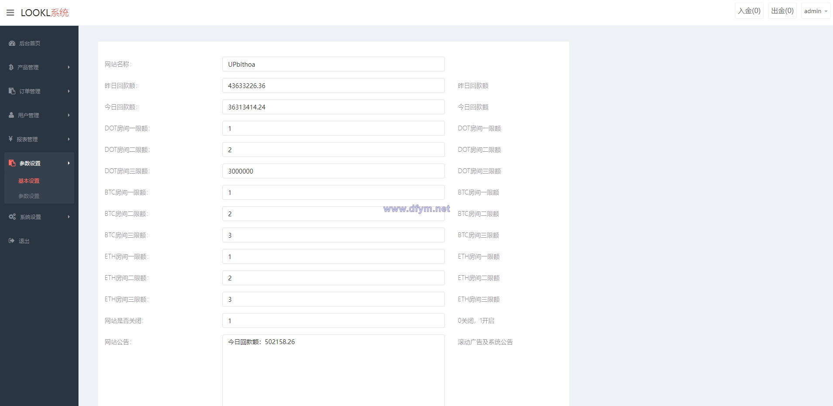The height and width of the screenshot is (406, 833).
Task: Click the gears icon beside 系统设置
Action: click(12, 216)
